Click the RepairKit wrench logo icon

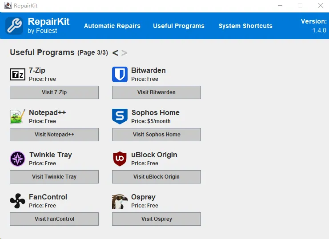coord(14,26)
